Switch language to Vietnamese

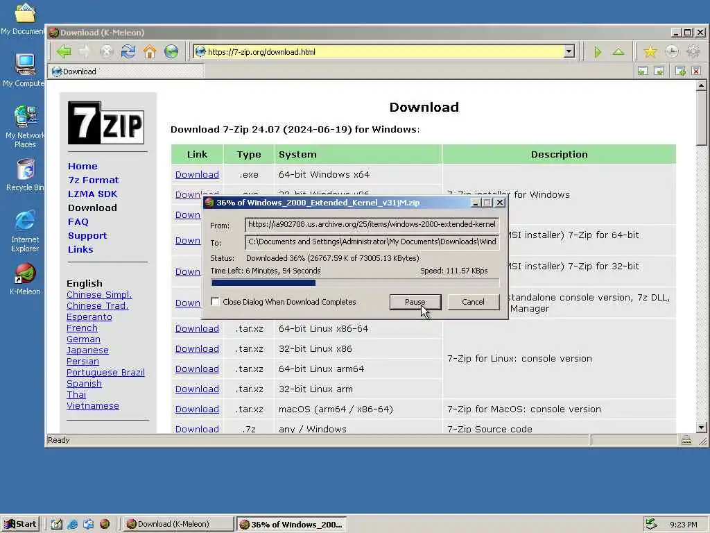pyautogui.click(x=93, y=405)
